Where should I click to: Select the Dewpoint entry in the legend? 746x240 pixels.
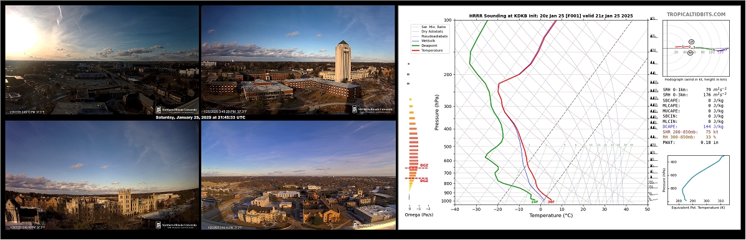(x=429, y=46)
